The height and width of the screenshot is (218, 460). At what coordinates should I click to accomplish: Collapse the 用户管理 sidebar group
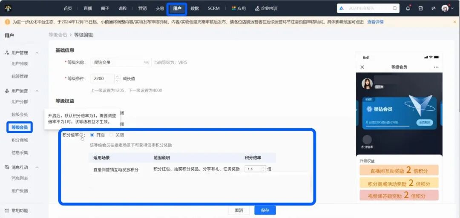coord(37,53)
